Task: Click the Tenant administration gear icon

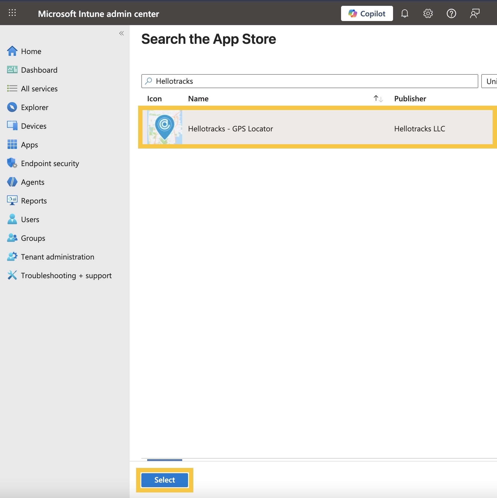Action: tap(12, 257)
